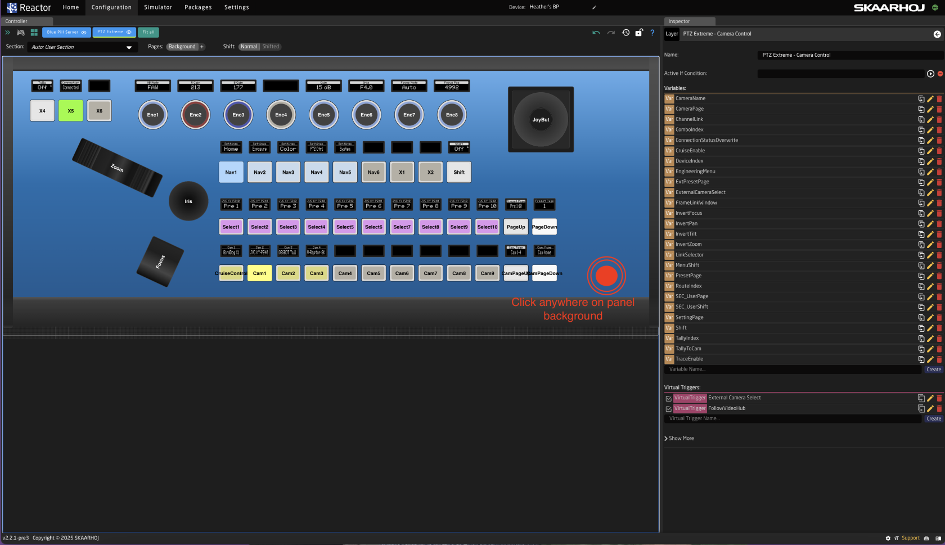Click Create button for new variable

tap(934, 370)
